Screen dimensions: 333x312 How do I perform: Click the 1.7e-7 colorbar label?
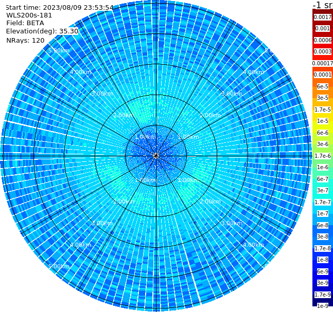click(x=323, y=202)
